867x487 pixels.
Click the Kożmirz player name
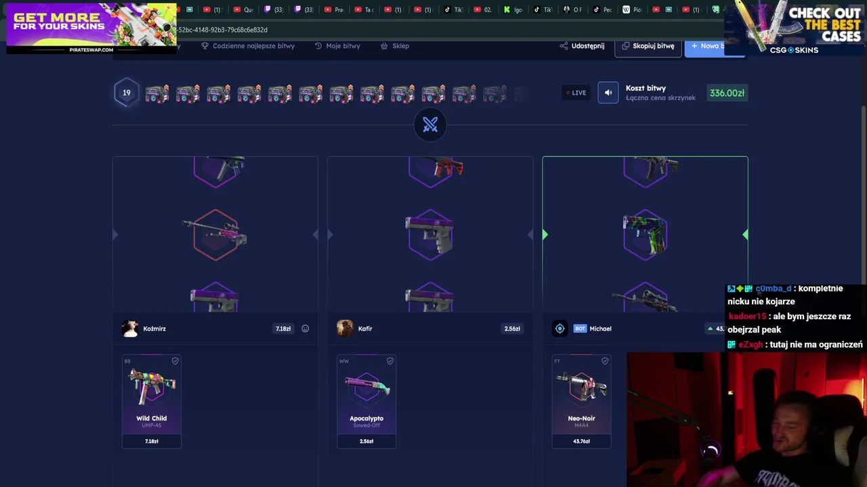(154, 329)
